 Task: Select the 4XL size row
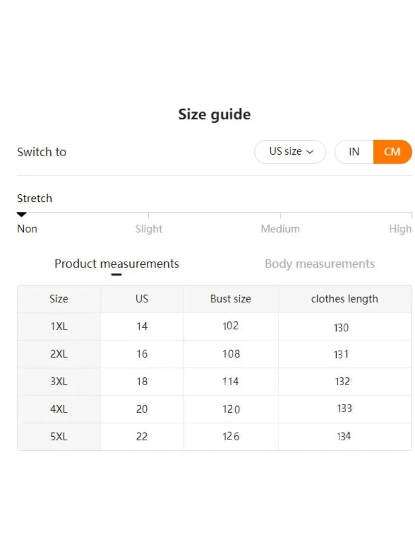[x=59, y=409]
